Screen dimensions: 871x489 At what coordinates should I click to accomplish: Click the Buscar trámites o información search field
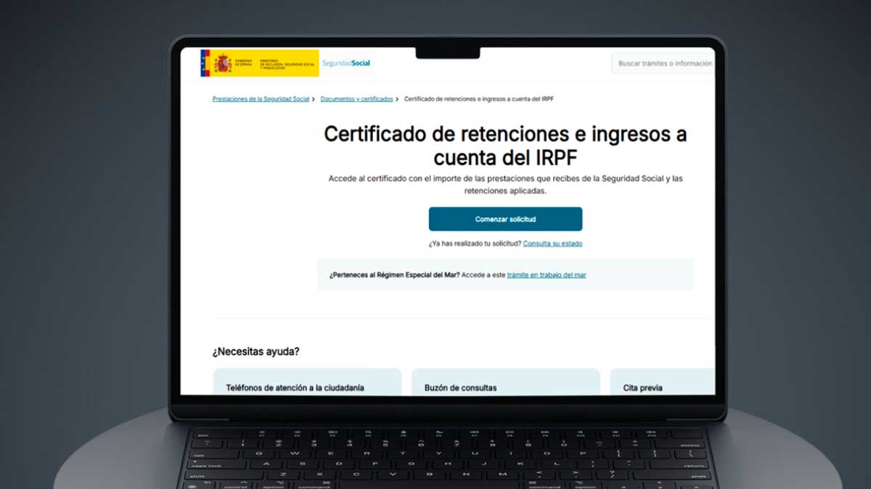663,63
